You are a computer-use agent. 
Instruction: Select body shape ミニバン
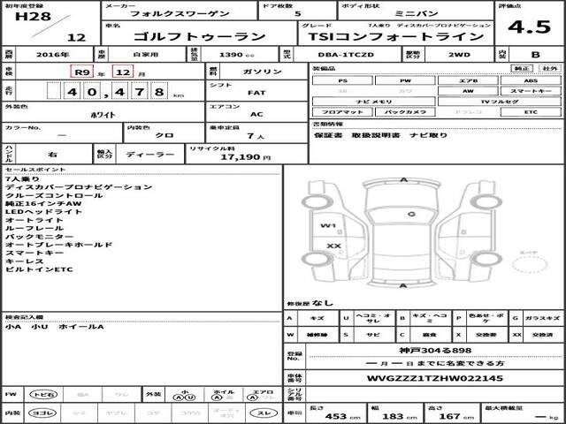click(417, 14)
